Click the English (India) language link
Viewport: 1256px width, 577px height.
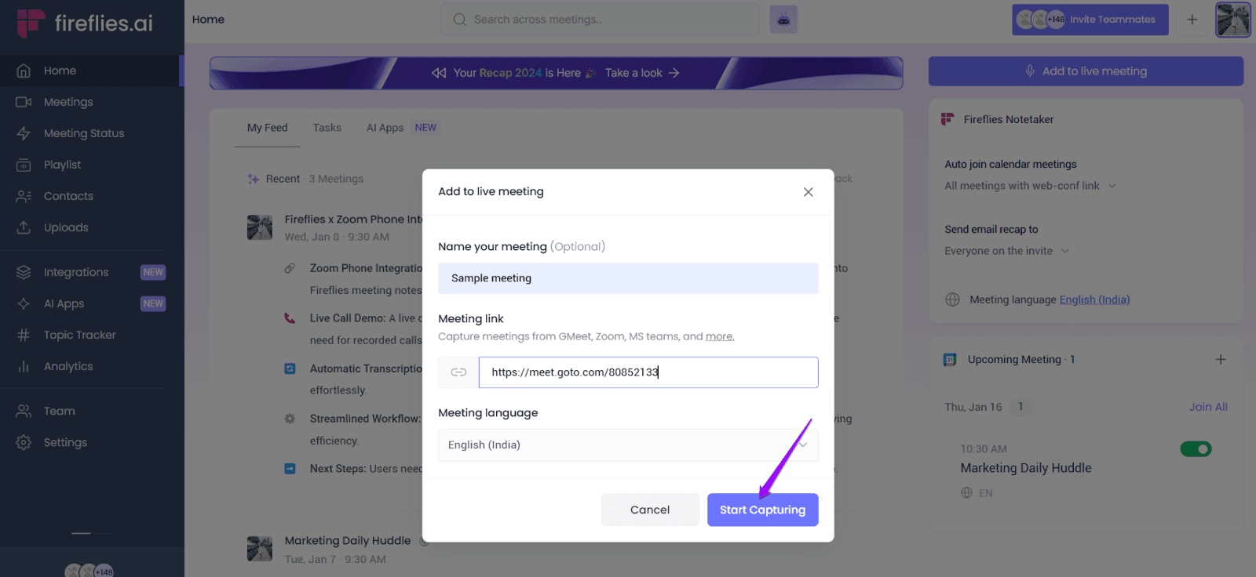[1094, 299]
